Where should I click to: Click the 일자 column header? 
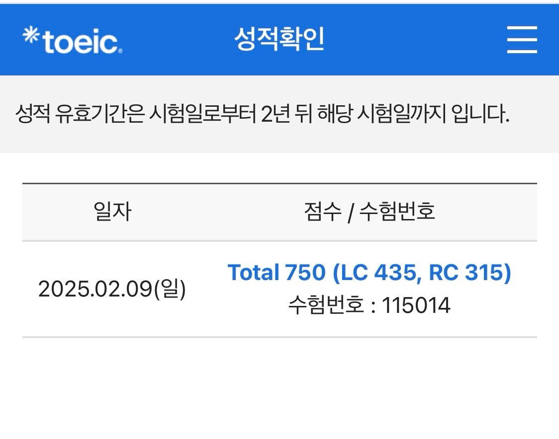pyautogui.click(x=112, y=211)
